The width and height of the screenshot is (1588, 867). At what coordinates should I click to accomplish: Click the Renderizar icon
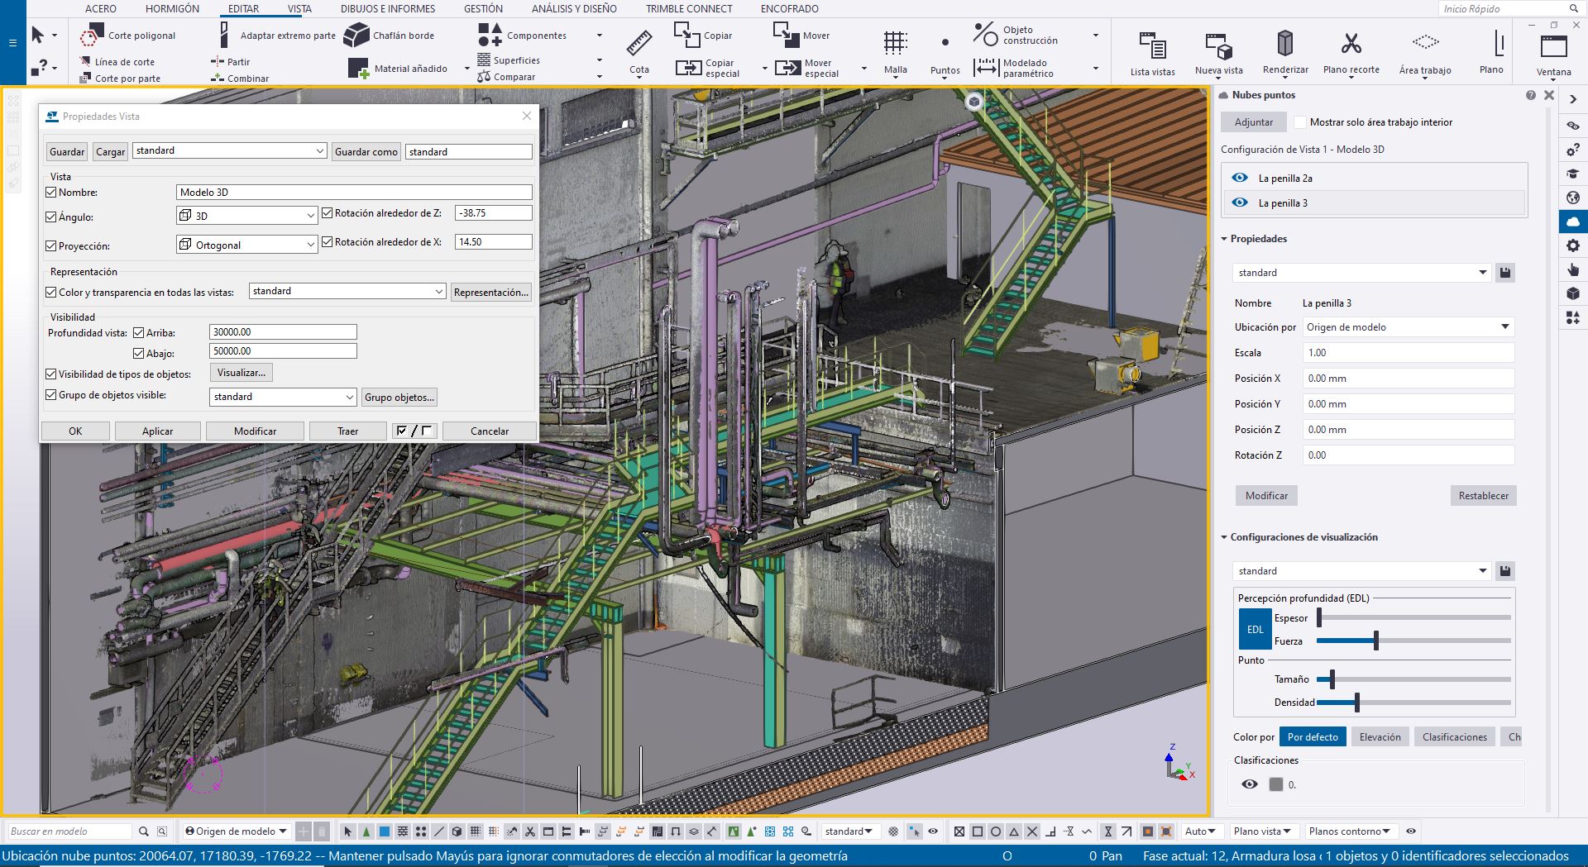(1284, 43)
